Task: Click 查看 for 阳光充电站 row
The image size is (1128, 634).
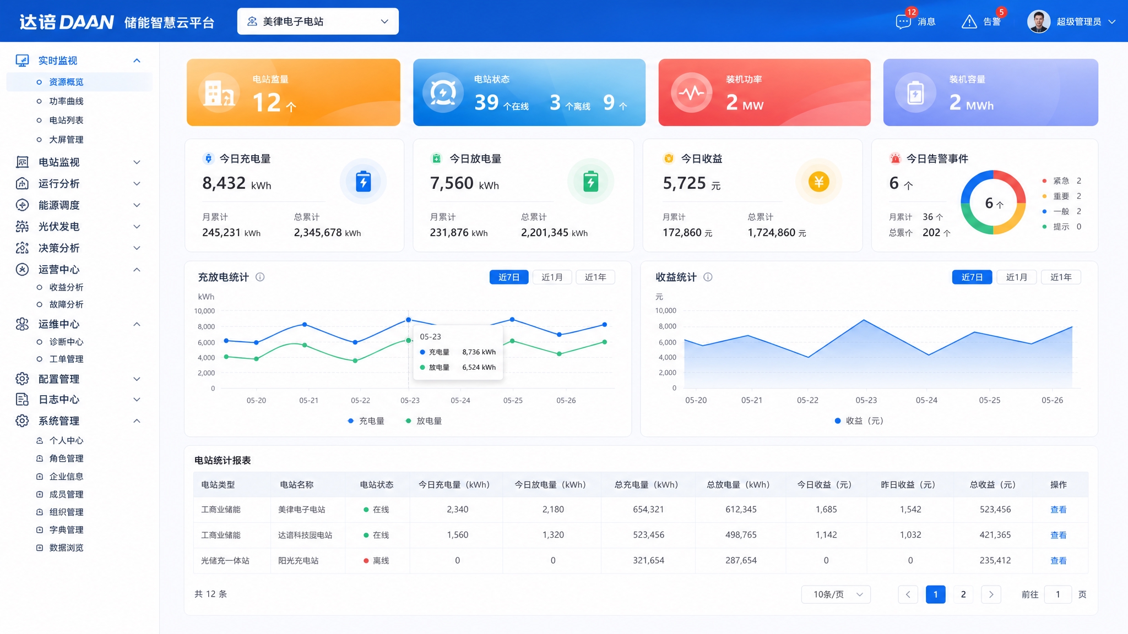Action: (1058, 561)
